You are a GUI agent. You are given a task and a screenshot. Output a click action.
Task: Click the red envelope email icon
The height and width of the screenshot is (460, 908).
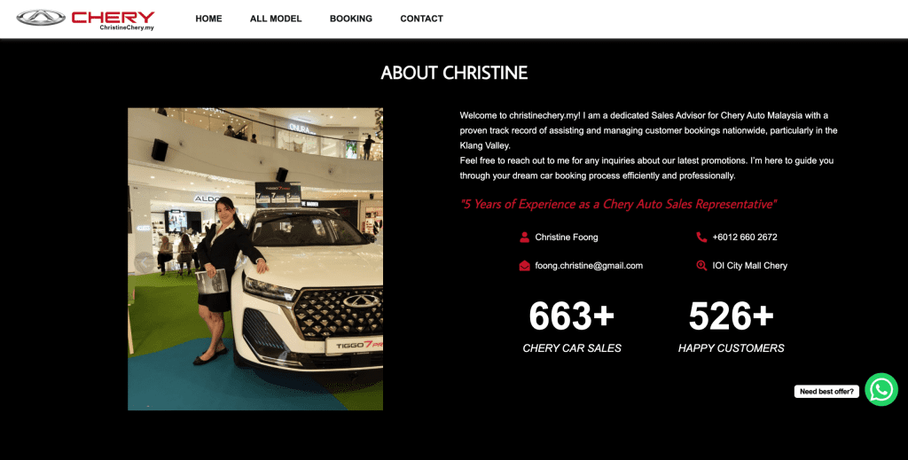(524, 266)
